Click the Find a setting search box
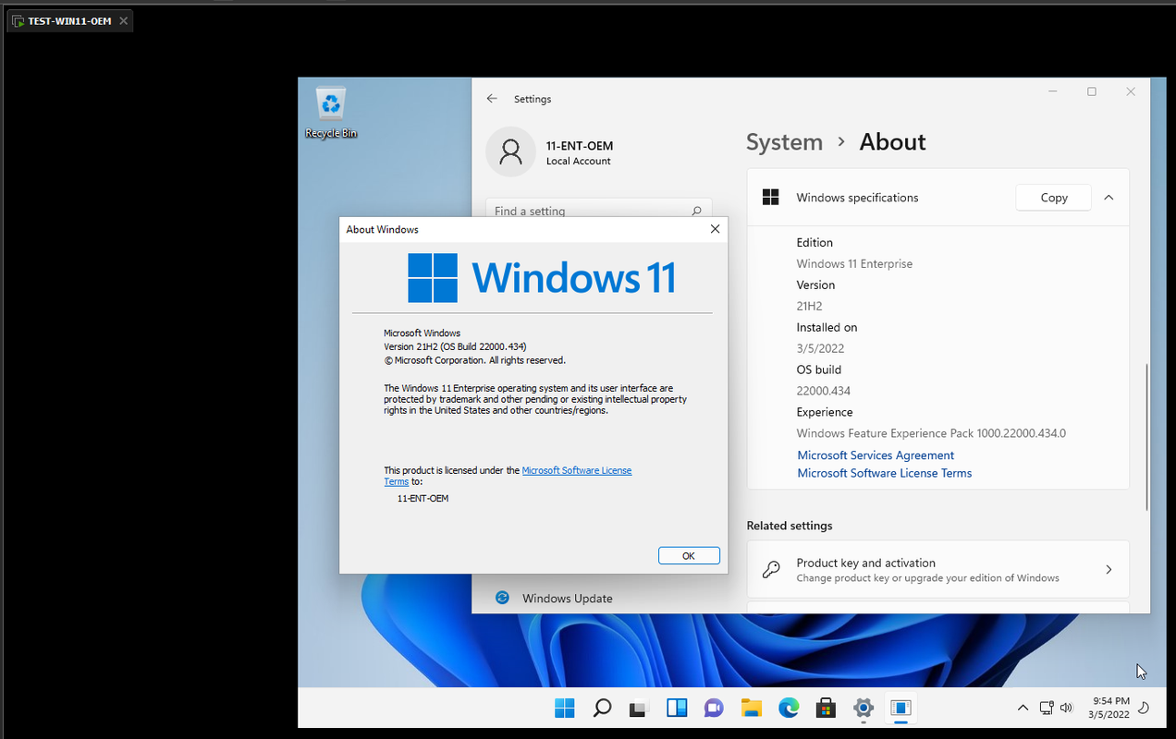 [599, 211]
